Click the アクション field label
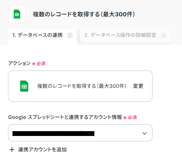Image resolution: width=182 pixels, height=160 pixels. click(19, 63)
